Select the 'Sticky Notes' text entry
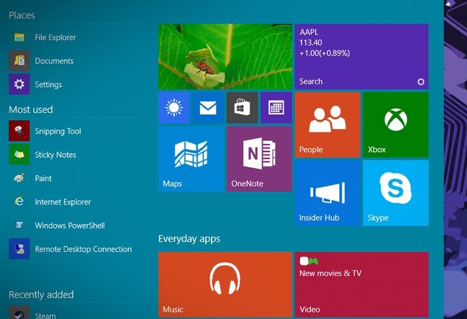 pyautogui.click(x=55, y=155)
